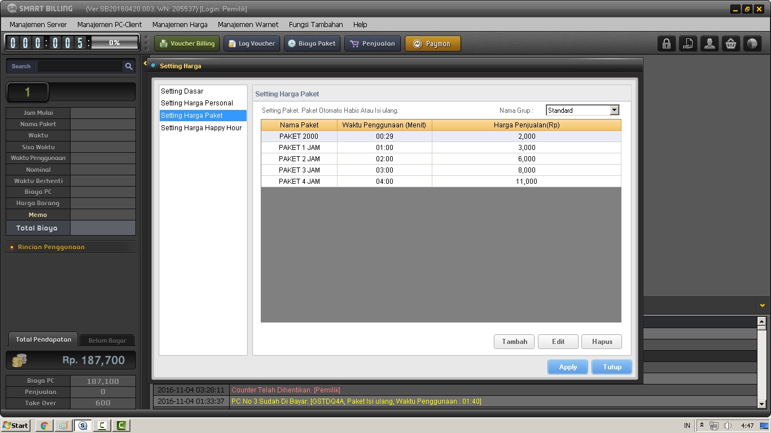Screen dimensions: 771x433
Task: Select Setting Dasar in the settings list
Action: (203, 91)
